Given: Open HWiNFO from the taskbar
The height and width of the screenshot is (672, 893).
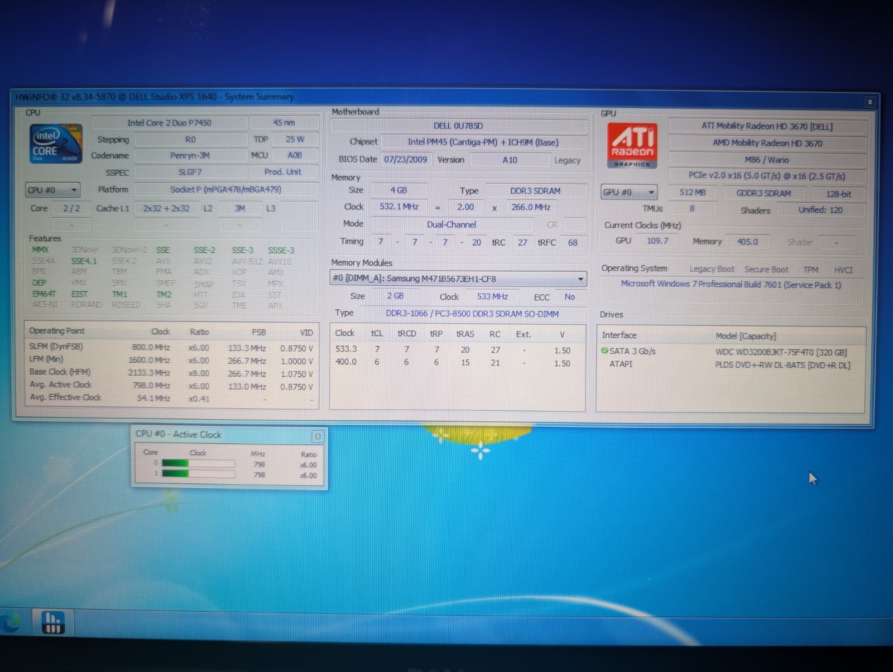Looking at the screenshot, I should tap(53, 622).
